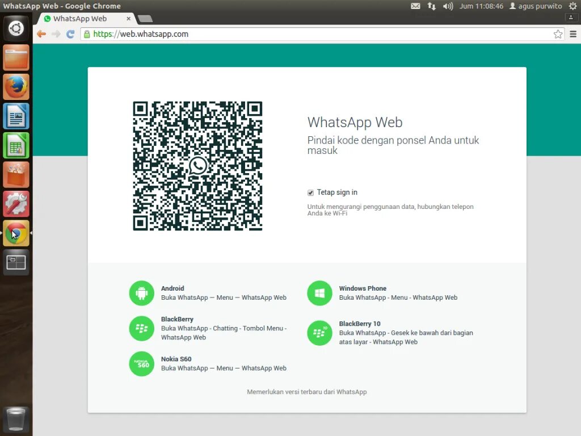Click the browser forward arrow
Image resolution: width=581 pixels, height=436 pixels.
[x=56, y=34]
